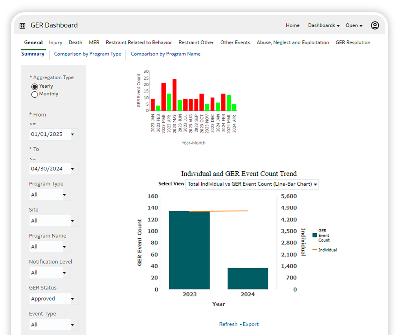
Task: Expand the GER Status dropdown
Action: click(x=72, y=299)
